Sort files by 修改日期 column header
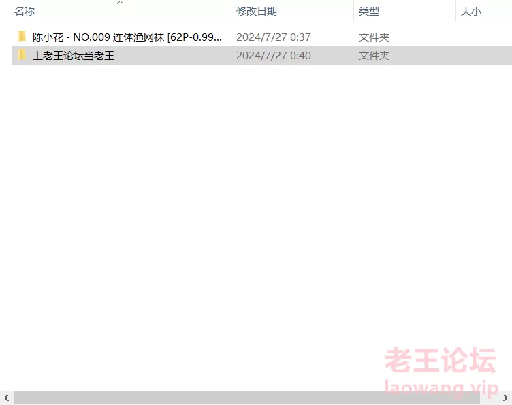 click(x=257, y=12)
